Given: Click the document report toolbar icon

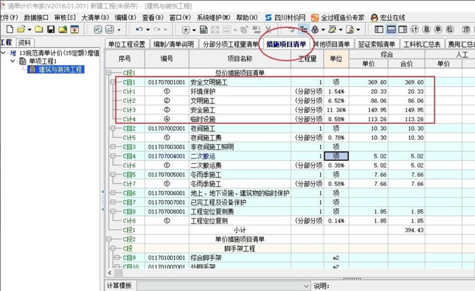Looking at the screenshot, I should tap(350, 30).
